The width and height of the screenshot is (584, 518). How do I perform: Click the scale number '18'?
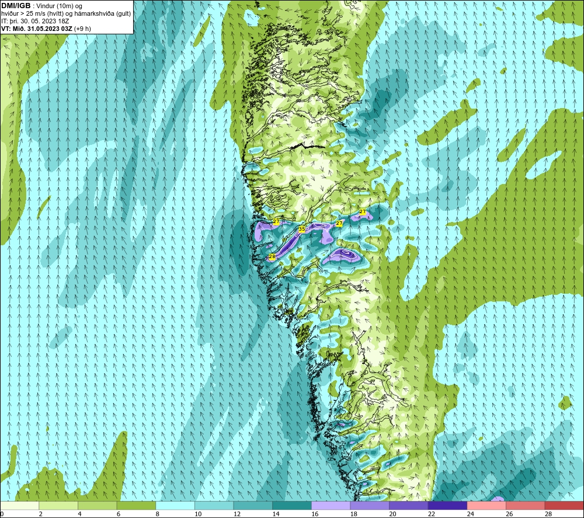(x=354, y=514)
